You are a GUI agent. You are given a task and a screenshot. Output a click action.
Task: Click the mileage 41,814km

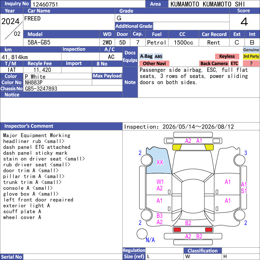[15, 57]
